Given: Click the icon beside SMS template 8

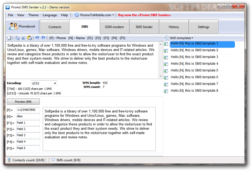Looking at the screenshot, I should (166, 91).
